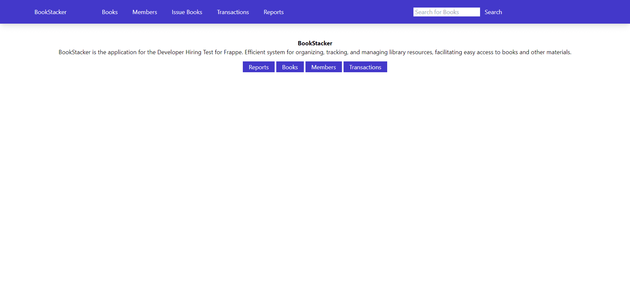630x285 pixels.
Task: Focus the Search for Books field
Action: (x=446, y=12)
